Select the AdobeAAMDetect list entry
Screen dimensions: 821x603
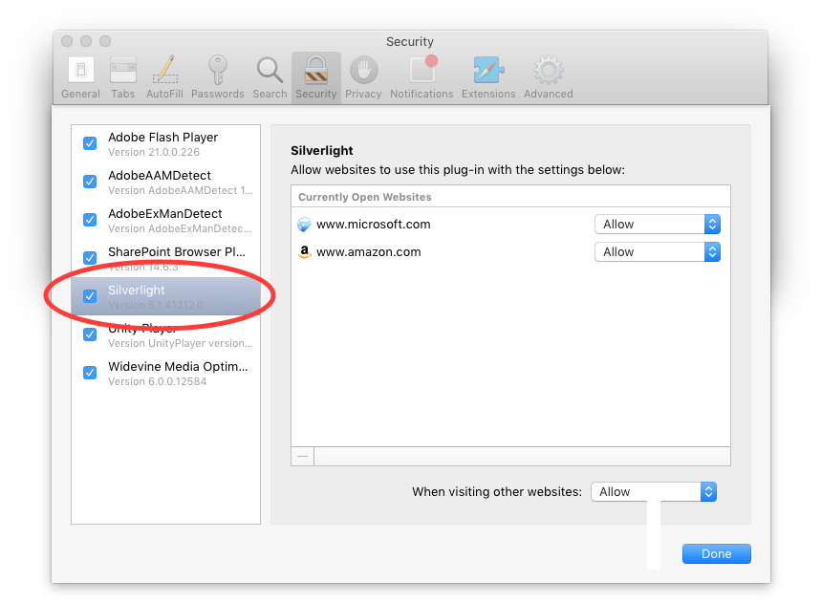[x=166, y=183]
